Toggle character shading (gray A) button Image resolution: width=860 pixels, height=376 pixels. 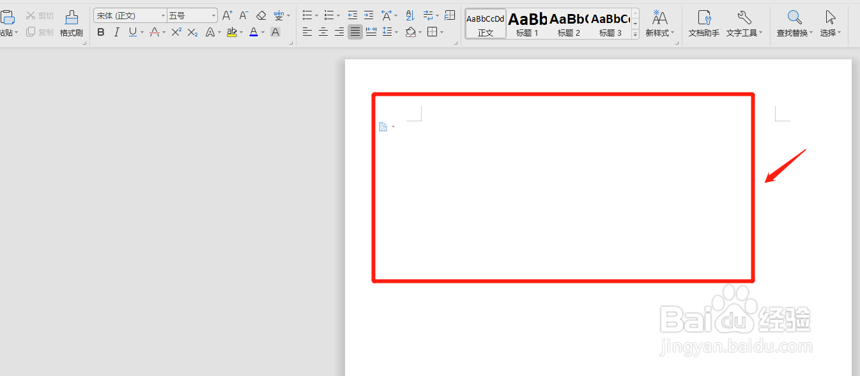pyautogui.click(x=275, y=32)
